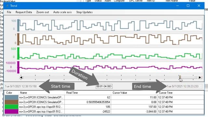The height and width of the screenshot is (117, 208).
Task: Click the time scrollbar thumb handle
Action: click(x=180, y=77)
